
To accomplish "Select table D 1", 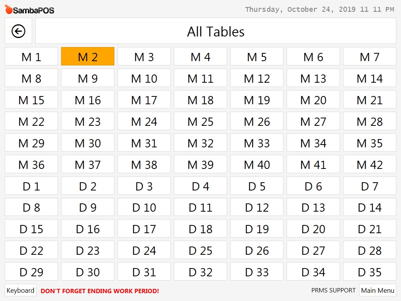I will pyautogui.click(x=31, y=186).
